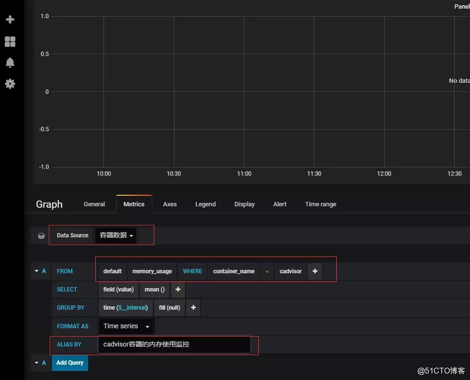
Task: Change the equals operator in WHERE clause
Action: (267, 271)
